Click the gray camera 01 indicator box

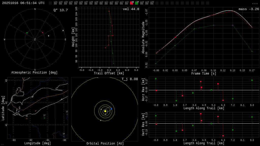pos(55,3)
